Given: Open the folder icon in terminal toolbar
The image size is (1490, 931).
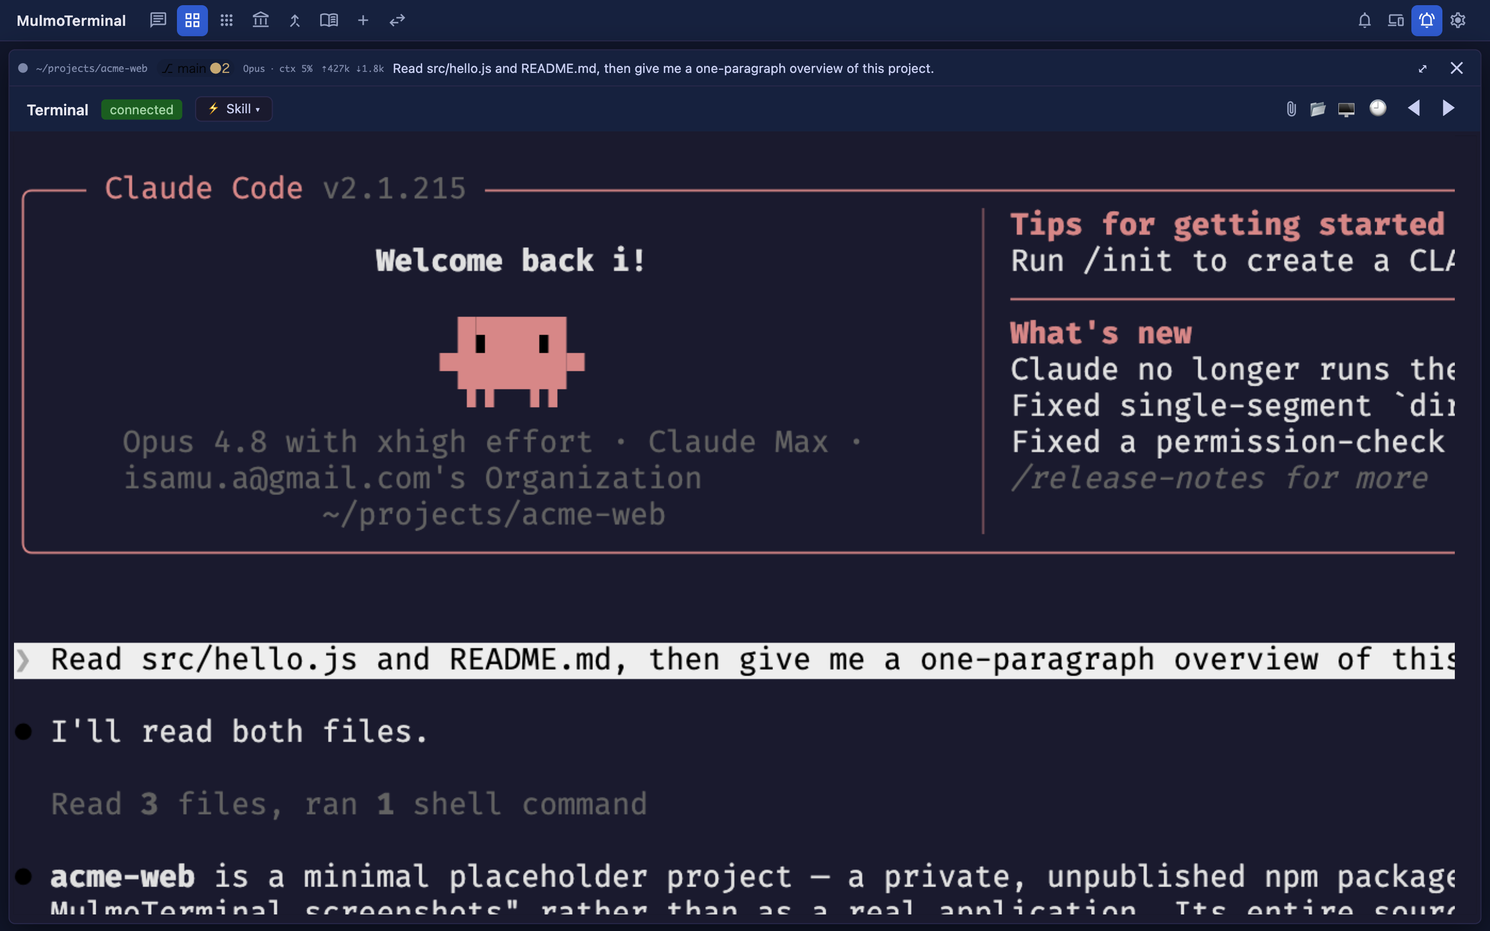Looking at the screenshot, I should coord(1318,109).
